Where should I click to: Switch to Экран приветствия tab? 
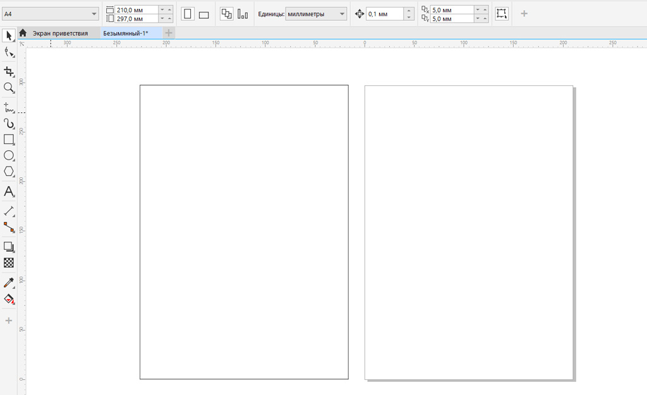point(60,33)
